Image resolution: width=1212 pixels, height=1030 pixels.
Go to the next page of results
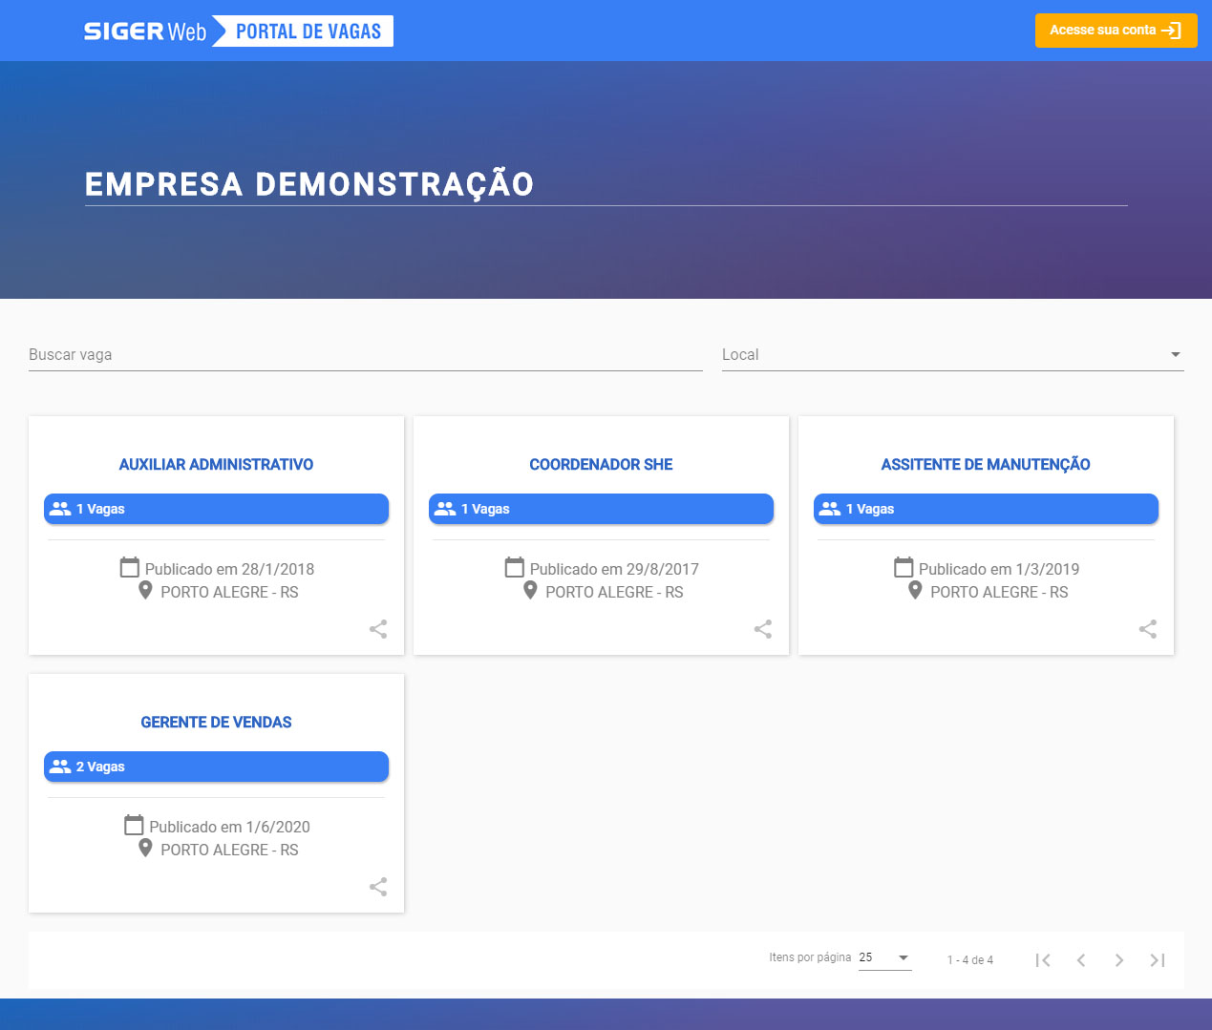point(1118,960)
